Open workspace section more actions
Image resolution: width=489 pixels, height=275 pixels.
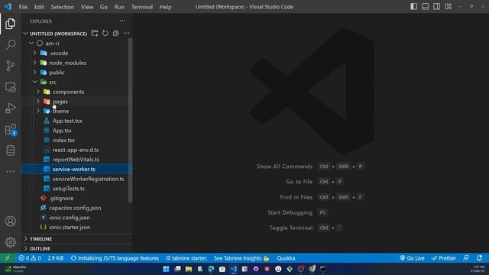(126, 33)
